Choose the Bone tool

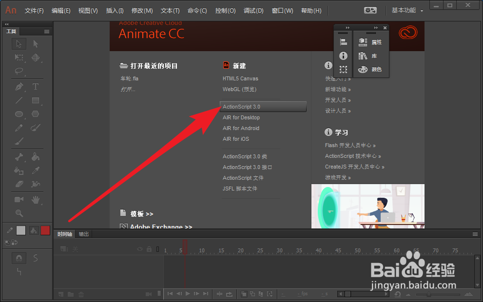point(19,157)
